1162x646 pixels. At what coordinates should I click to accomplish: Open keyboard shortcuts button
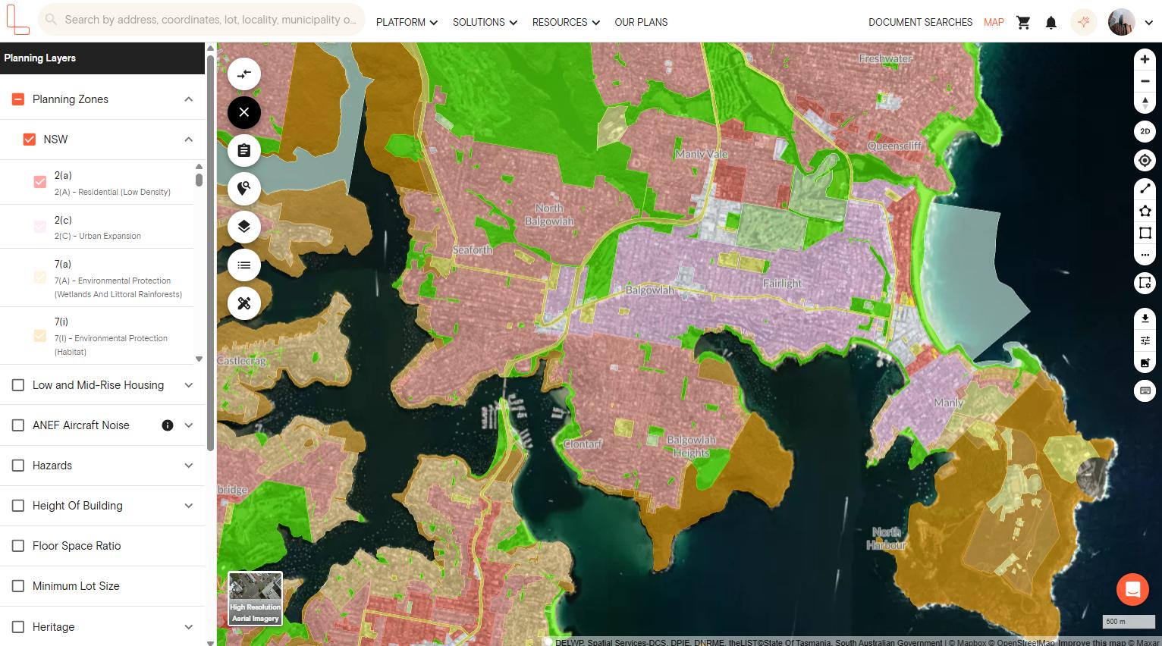pos(1145,391)
